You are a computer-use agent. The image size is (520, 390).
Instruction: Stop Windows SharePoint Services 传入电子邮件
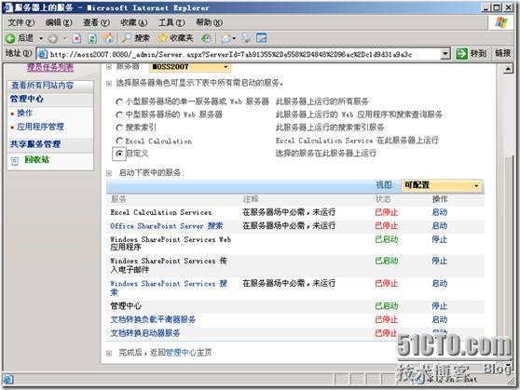click(x=440, y=262)
